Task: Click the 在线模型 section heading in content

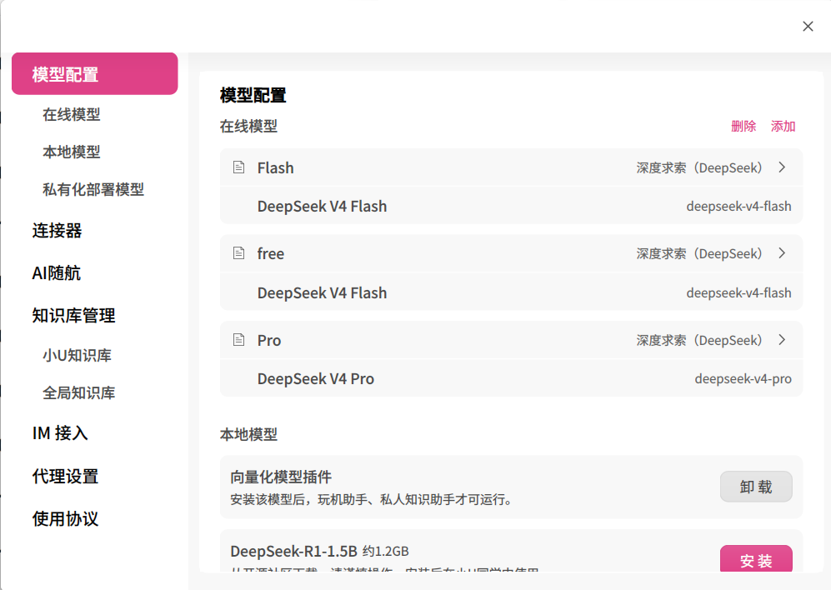Action: [x=248, y=126]
